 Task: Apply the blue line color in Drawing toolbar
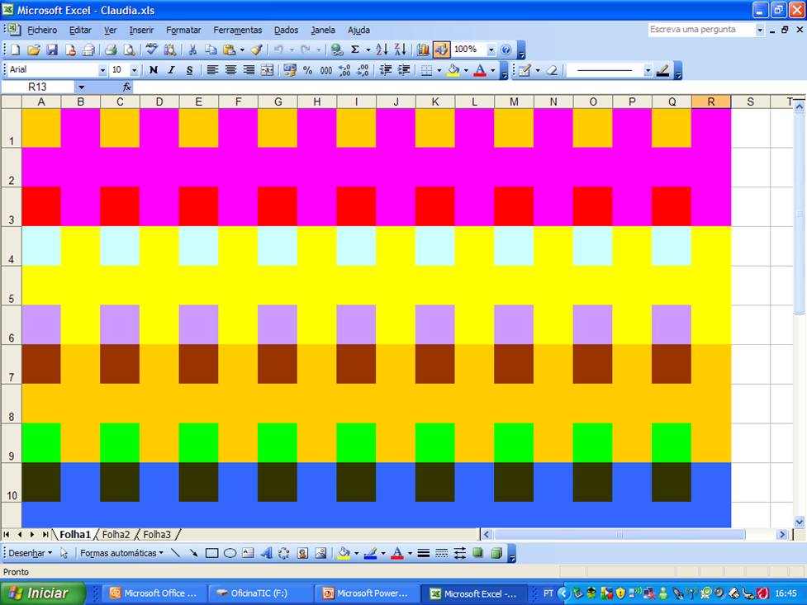(370, 553)
